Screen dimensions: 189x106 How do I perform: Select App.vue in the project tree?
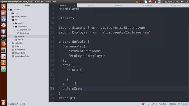(21, 37)
